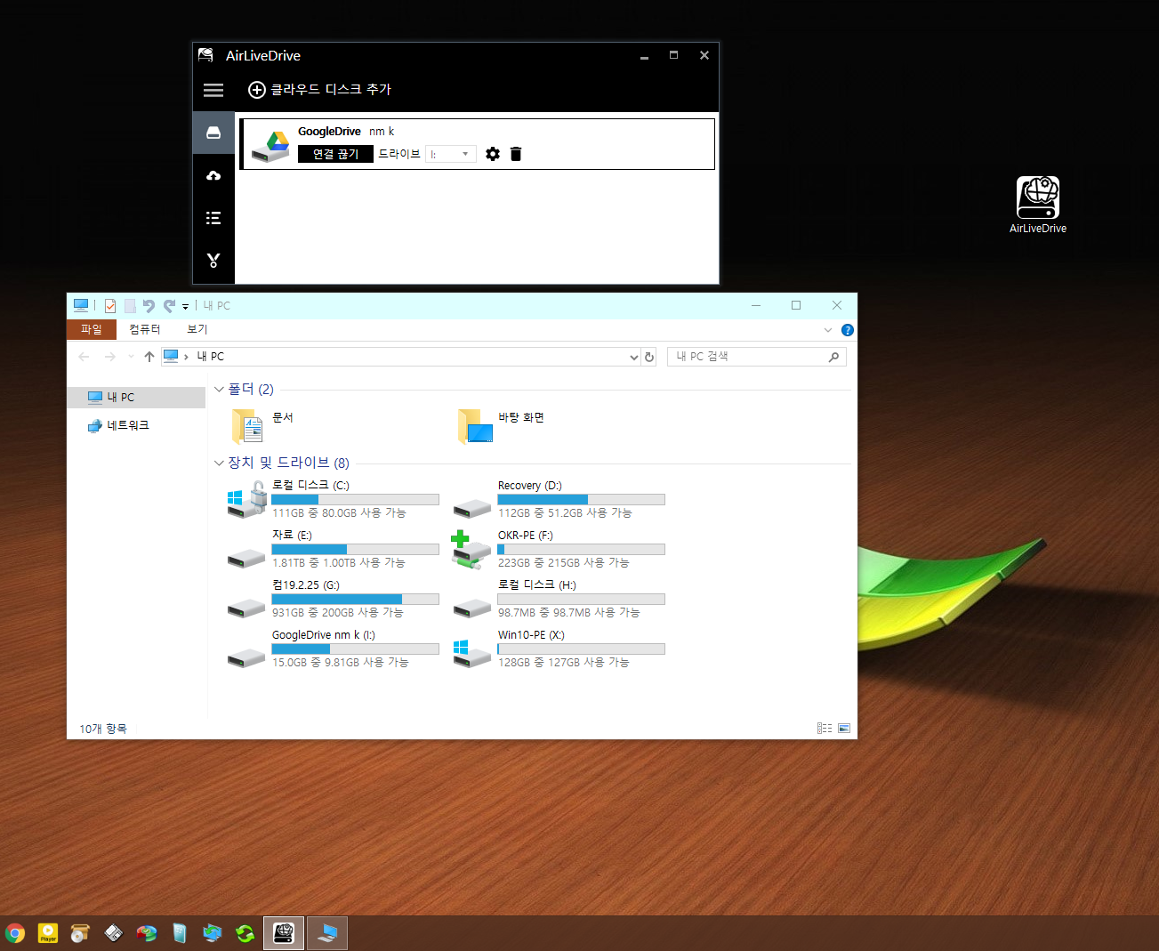Screen dimensions: 1159x951
Task: Select Win10-PE (X:) drive
Action: coord(559,649)
